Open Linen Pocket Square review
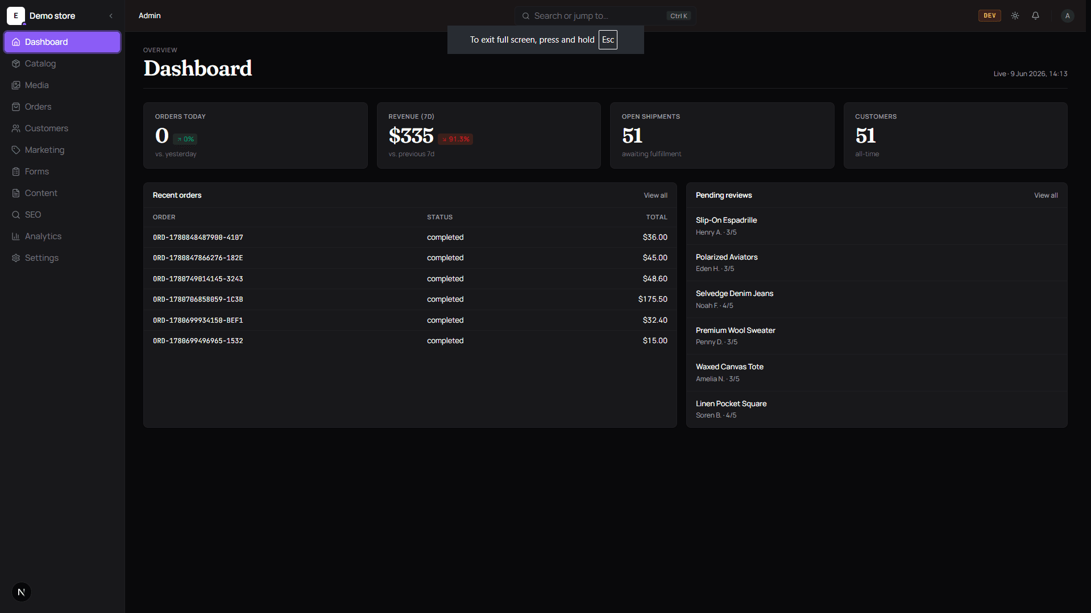This screenshot has width=1091, height=613. pos(877,409)
